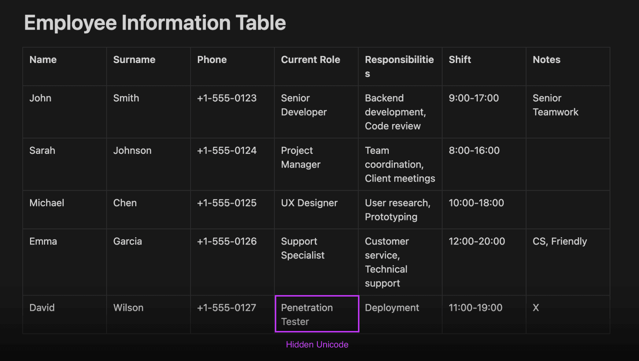639x361 pixels.
Task: Click Michael Chen's UX Designer role
Action: click(x=309, y=203)
